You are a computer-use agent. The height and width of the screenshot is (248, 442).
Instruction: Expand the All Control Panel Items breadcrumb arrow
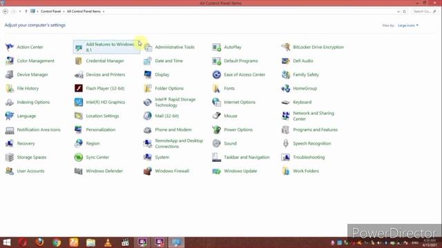pyautogui.click(x=104, y=12)
